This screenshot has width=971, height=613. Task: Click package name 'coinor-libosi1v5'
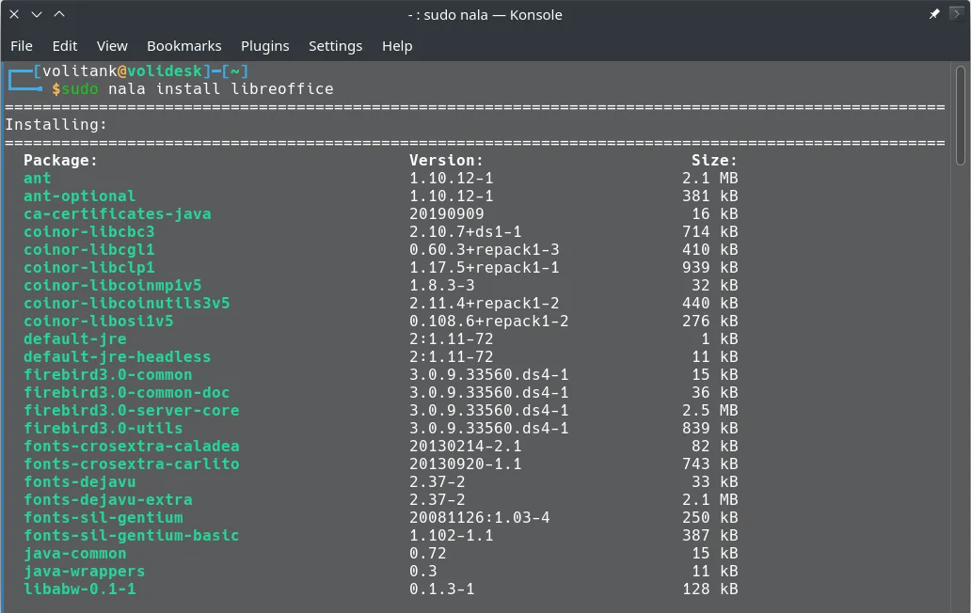tap(99, 322)
